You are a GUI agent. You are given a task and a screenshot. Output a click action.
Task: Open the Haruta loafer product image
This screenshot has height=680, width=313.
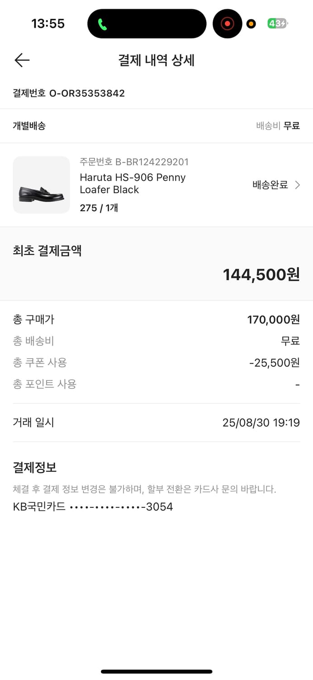41,185
